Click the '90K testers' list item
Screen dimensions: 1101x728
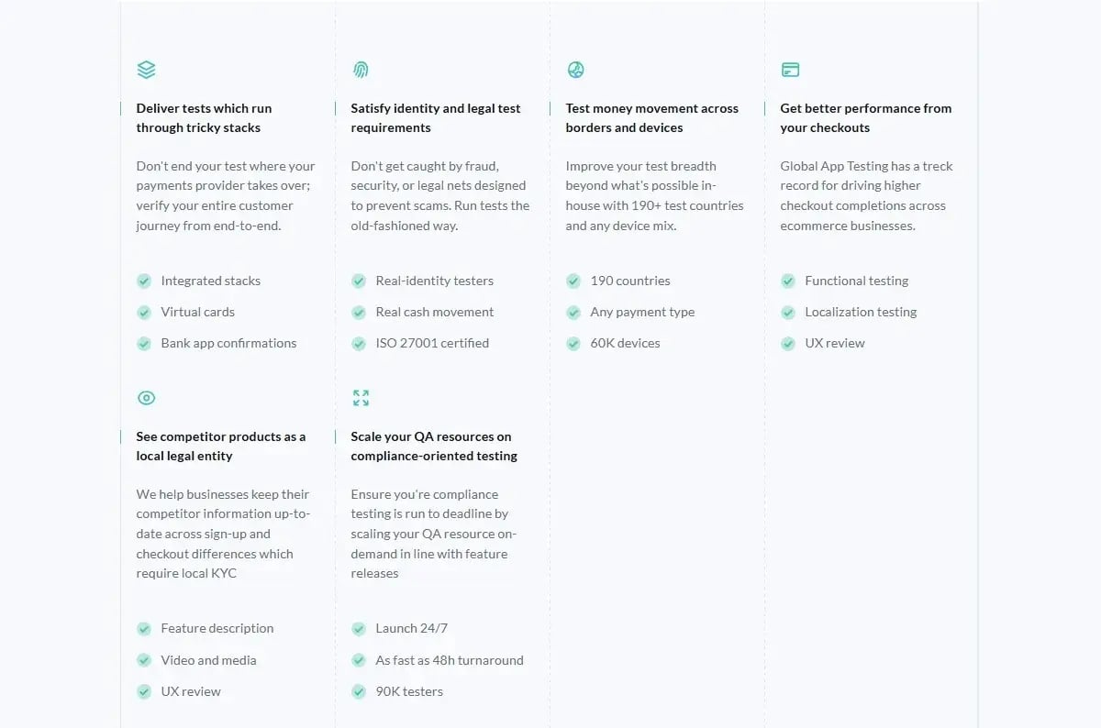coord(409,691)
